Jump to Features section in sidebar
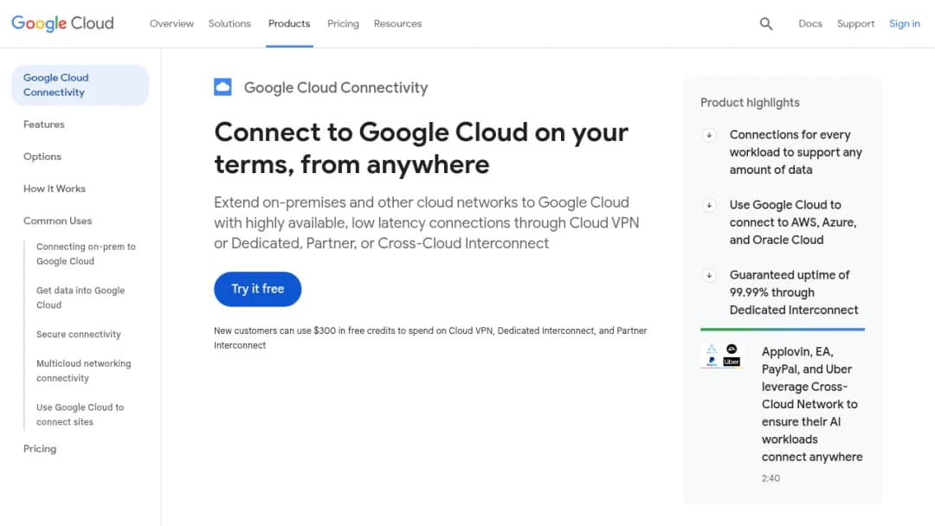 [44, 125]
